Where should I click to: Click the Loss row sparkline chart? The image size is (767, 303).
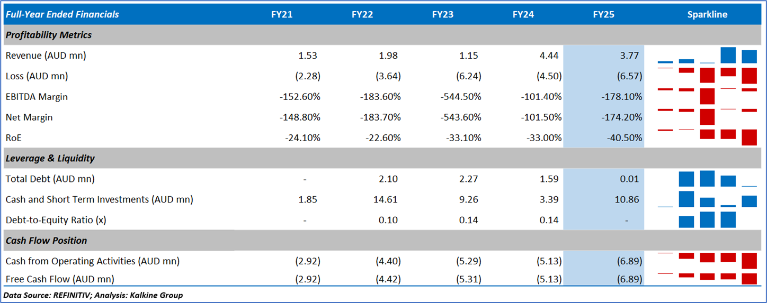click(x=707, y=76)
